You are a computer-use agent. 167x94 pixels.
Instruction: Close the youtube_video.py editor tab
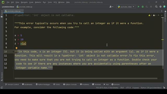[x=22, y=11]
